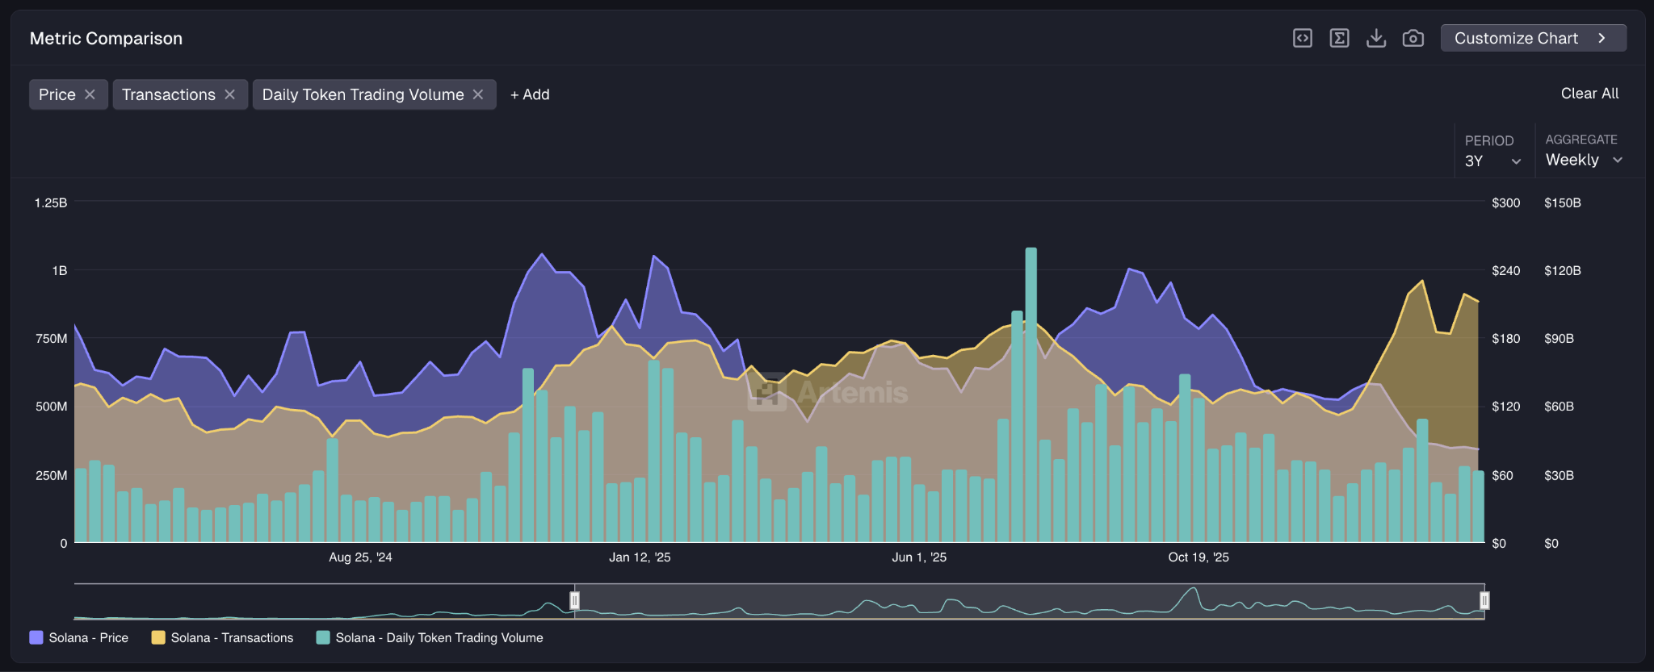
Task: Click the Jan 12, '25 axis label
Action: [x=640, y=557]
